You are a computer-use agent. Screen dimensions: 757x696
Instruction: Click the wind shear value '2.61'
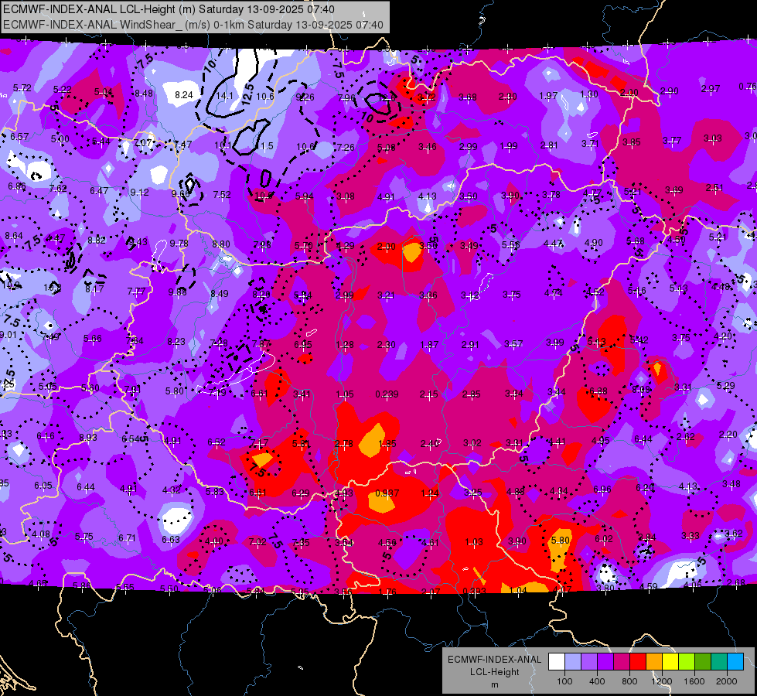tap(714, 188)
